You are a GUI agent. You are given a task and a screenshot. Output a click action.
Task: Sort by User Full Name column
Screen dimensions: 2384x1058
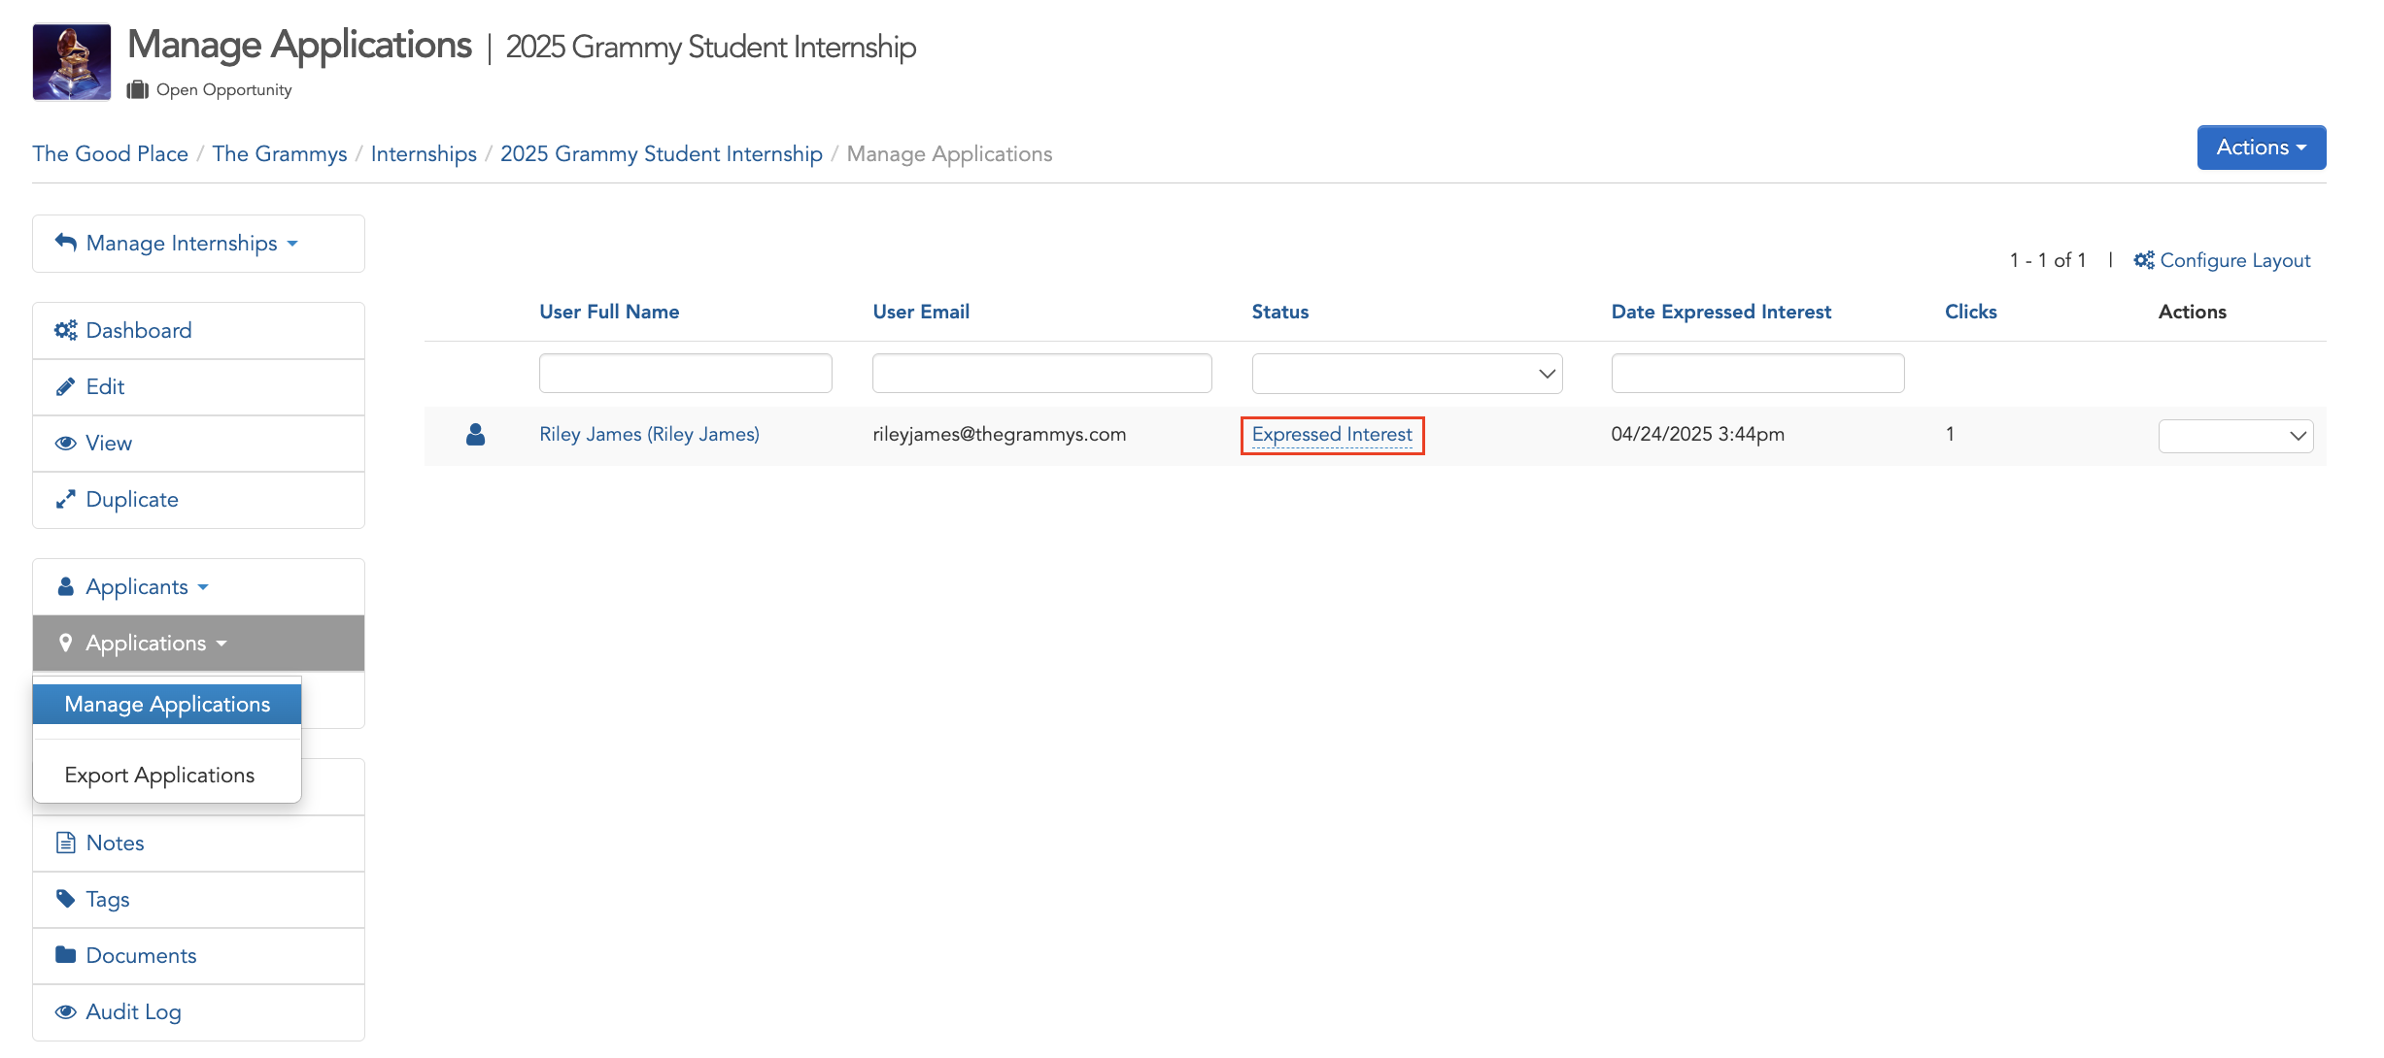click(609, 312)
